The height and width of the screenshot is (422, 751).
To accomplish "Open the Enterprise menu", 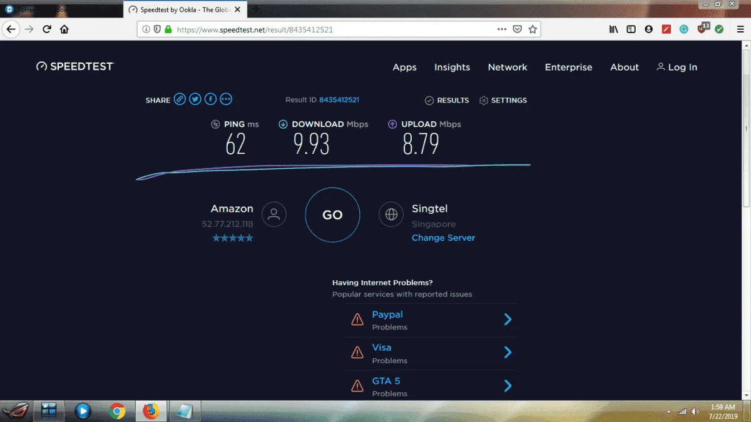I will click(568, 67).
